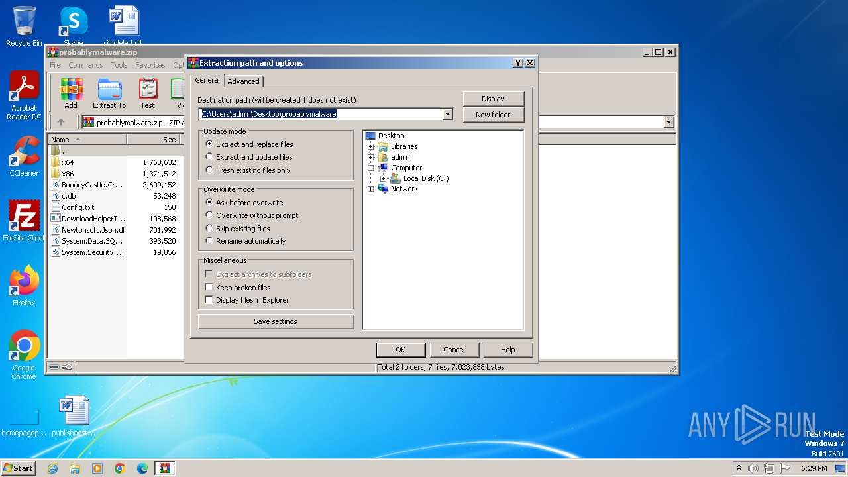This screenshot has height=477, width=848.
Task: Select Network in the folder tree
Action: tap(404, 189)
